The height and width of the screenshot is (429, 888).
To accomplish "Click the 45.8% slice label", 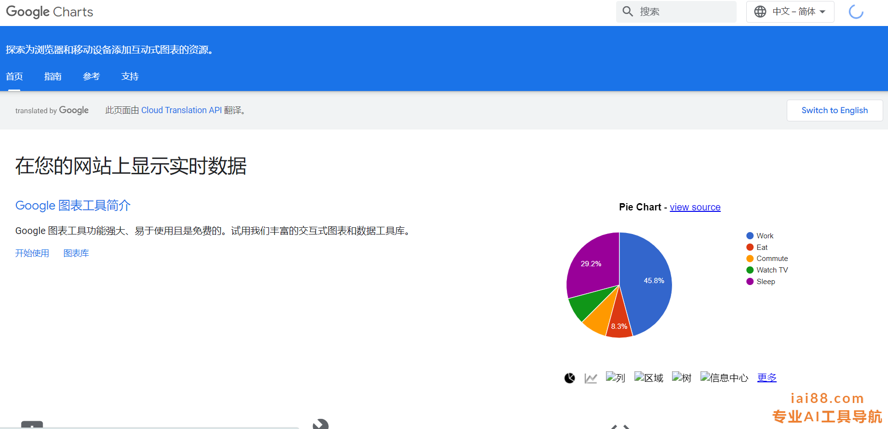I will pyautogui.click(x=654, y=281).
